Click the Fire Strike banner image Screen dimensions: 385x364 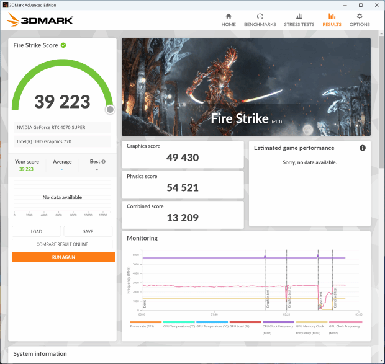tap(246, 87)
